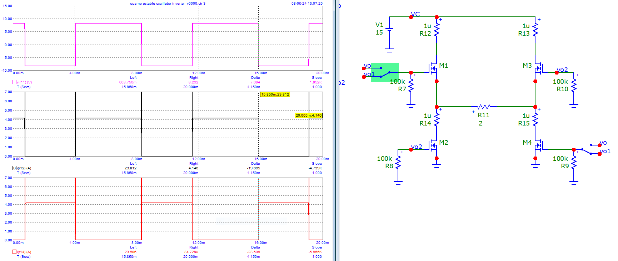Click the date stamp 08-05-24 15:07:25
Image resolution: width=618 pixels, height=261 pixels.
[x=307, y=4]
